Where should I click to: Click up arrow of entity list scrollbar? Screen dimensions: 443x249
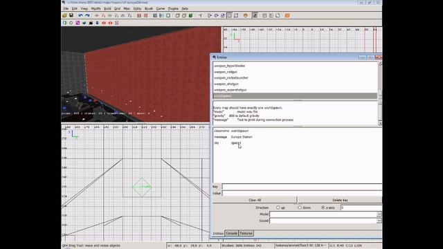click(380, 63)
